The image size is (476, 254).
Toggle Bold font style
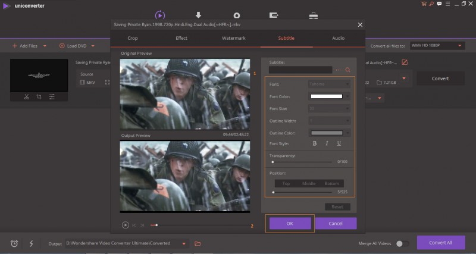[x=315, y=143]
